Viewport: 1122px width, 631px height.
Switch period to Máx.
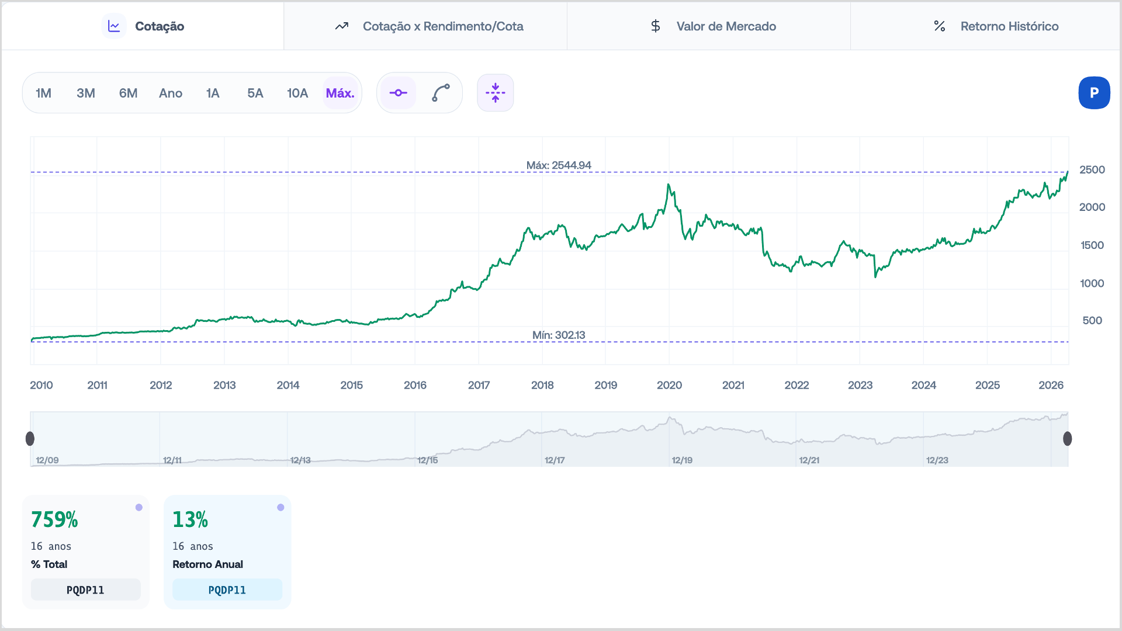click(340, 93)
